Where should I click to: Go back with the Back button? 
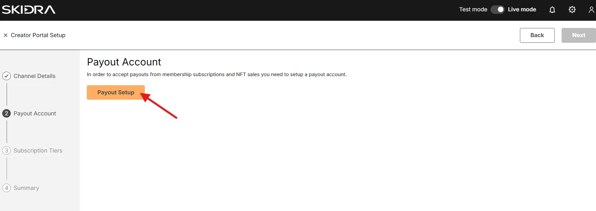click(x=537, y=35)
